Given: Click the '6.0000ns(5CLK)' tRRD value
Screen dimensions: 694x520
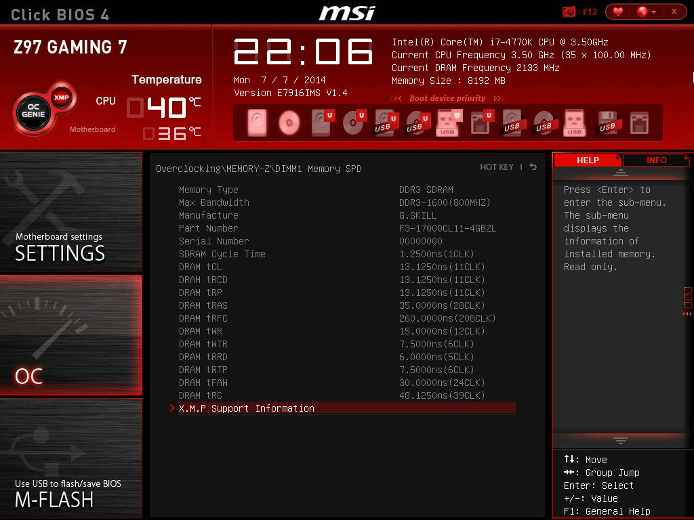Looking at the screenshot, I should click(436, 356).
